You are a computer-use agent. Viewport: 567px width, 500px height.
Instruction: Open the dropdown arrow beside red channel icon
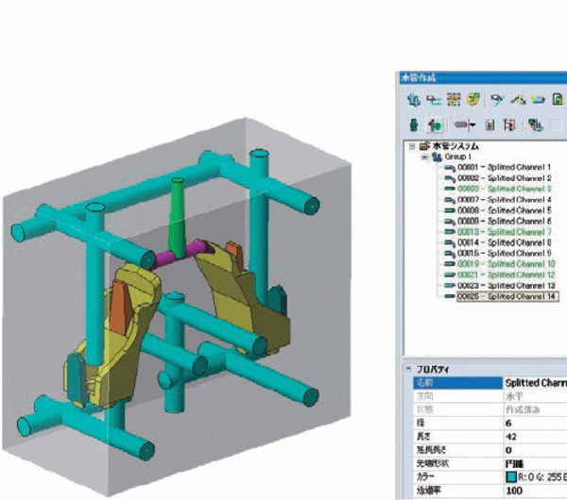pyautogui.click(x=471, y=124)
